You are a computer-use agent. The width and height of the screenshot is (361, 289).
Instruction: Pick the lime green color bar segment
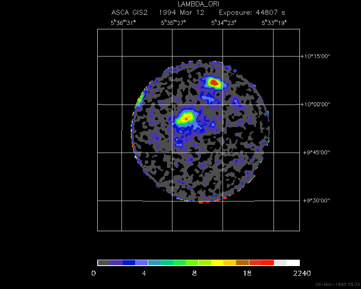pyautogui.click(x=192, y=263)
